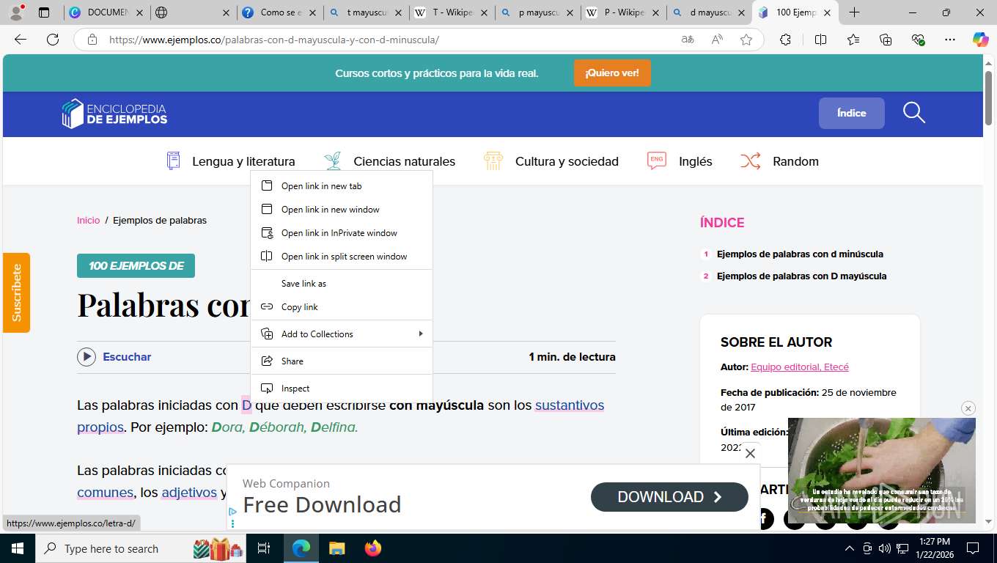
Task: Open the Copilot sidebar icon
Action: point(981,40)
